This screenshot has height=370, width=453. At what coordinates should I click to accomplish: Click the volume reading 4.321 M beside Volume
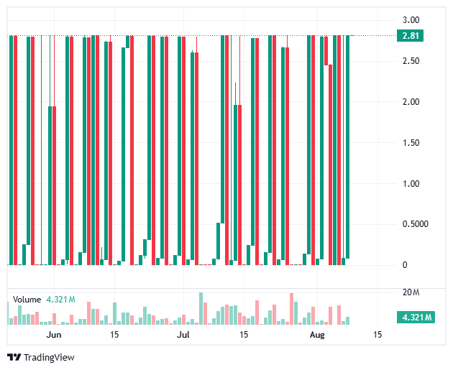coord(61,300)
